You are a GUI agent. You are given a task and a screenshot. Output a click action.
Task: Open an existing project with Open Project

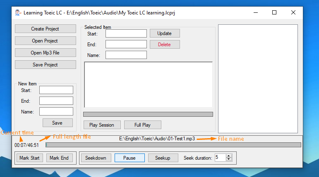click(x=46, y=41)
